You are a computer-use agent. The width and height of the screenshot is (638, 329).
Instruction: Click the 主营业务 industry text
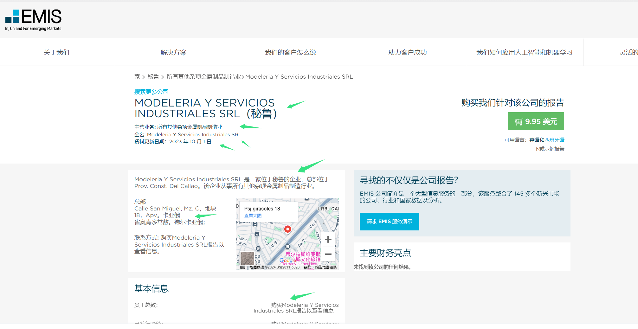coord(178,127)
